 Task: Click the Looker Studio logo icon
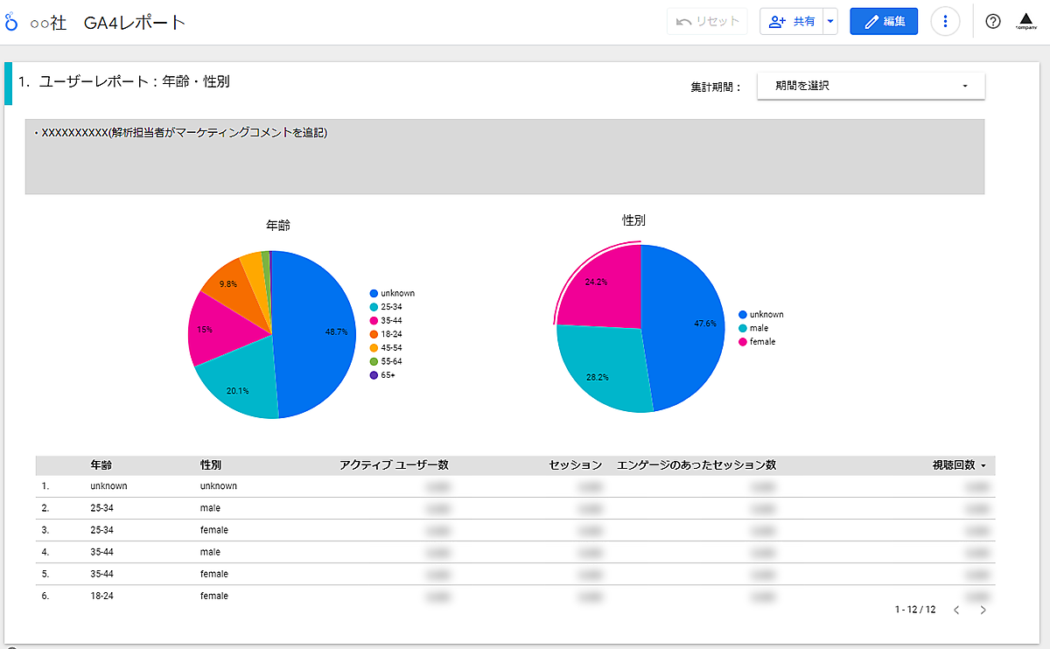11,22
